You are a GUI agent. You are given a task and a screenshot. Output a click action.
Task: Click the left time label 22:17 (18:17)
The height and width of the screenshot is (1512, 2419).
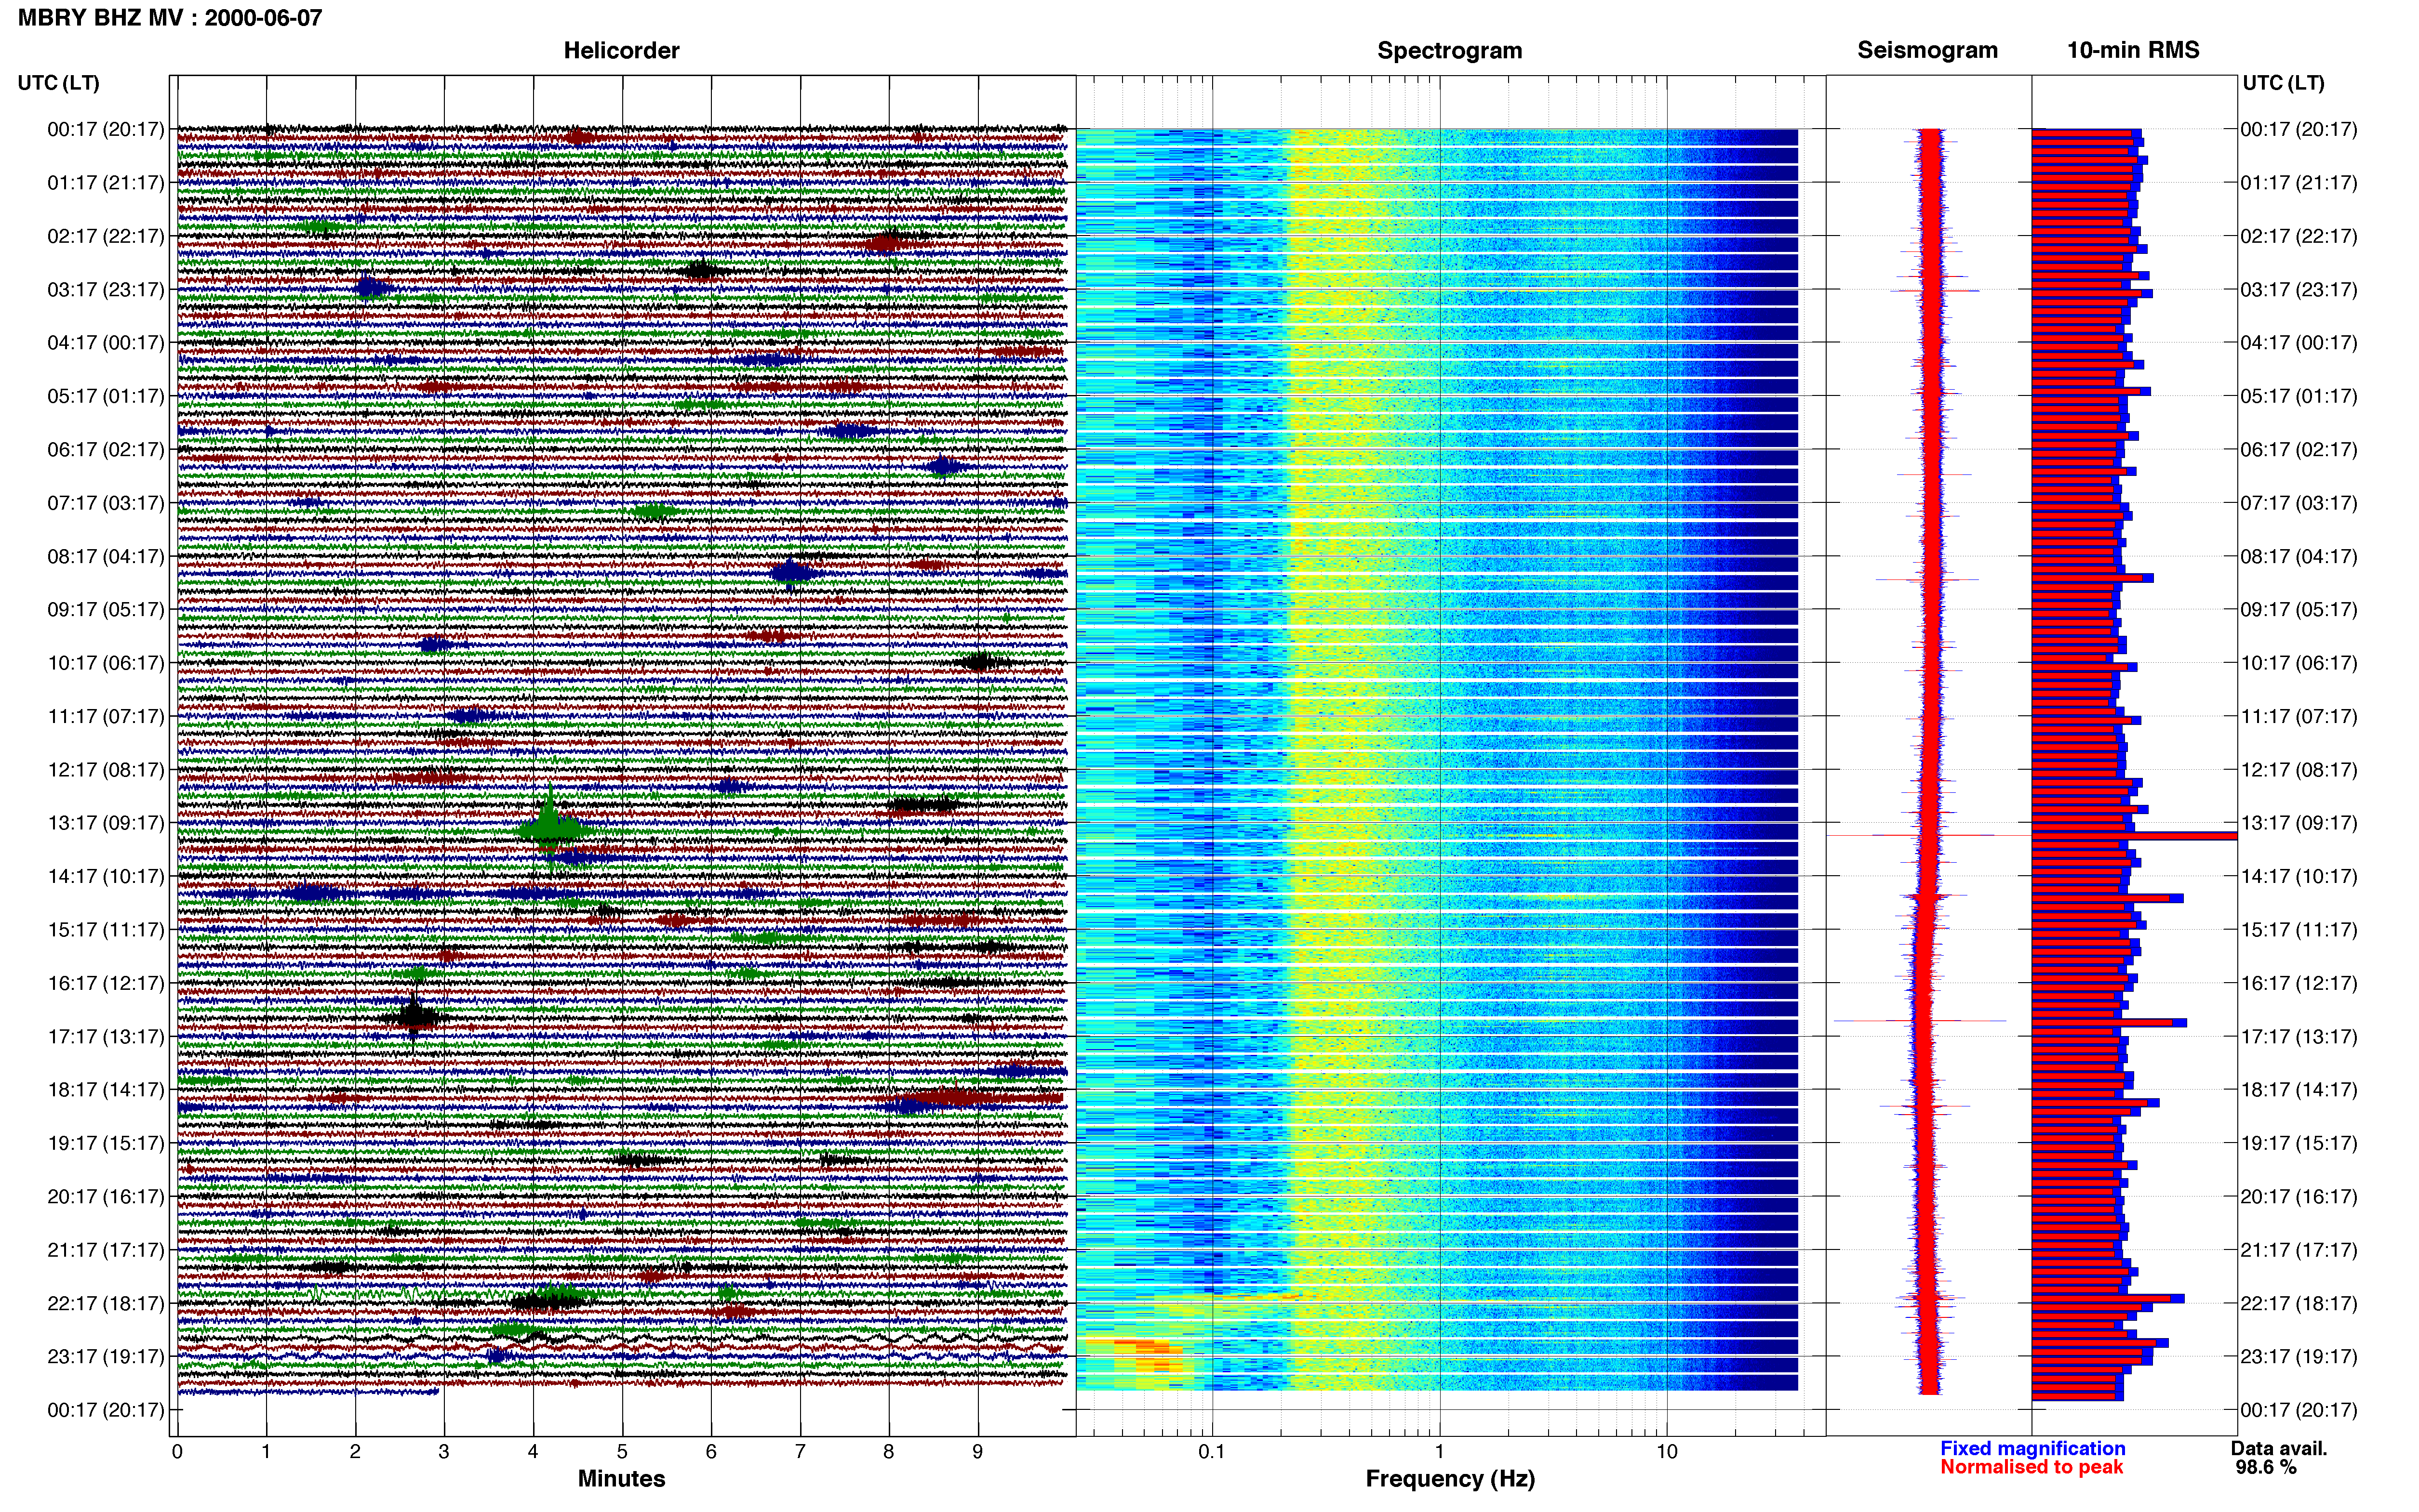point(106,1303)
